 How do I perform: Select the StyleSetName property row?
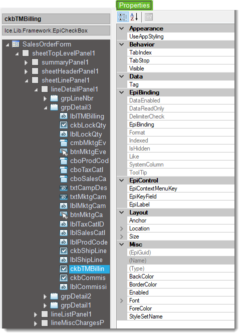(x=180, y=316)
